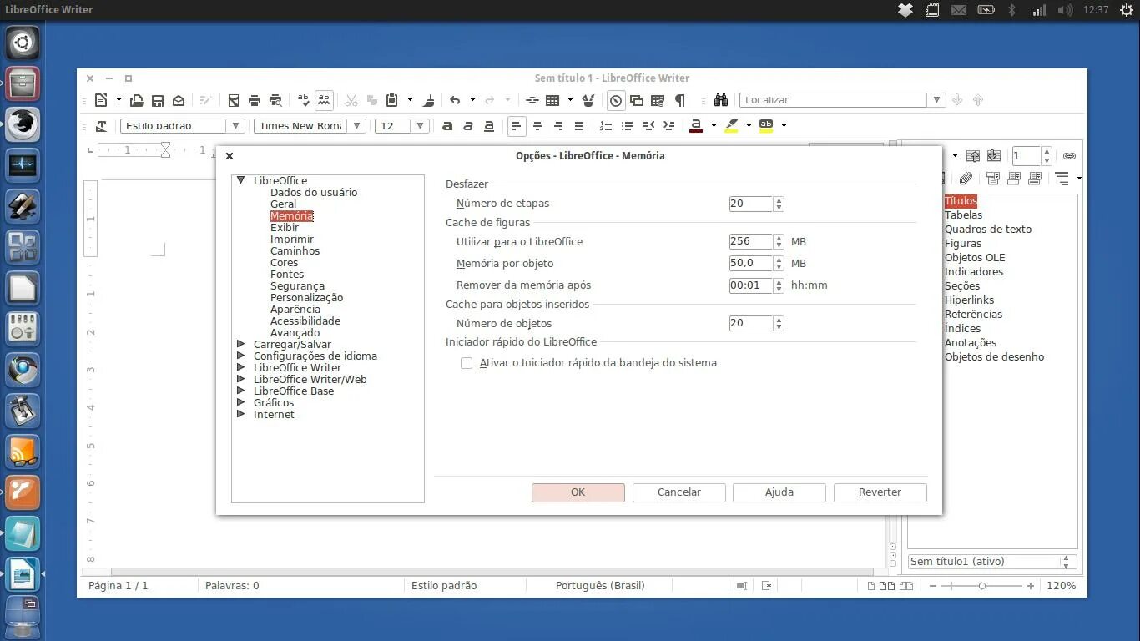The image size is (1140, 641).
Task: Toggle the Navigator compass button
Action: (x=616, y=100)
